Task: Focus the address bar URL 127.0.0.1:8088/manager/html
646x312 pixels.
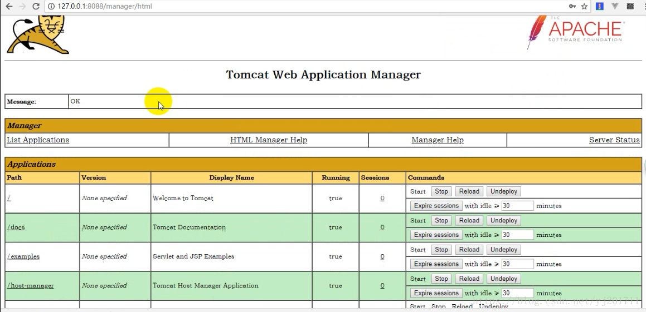Action: pyautogui.click(x=105, y=6)
